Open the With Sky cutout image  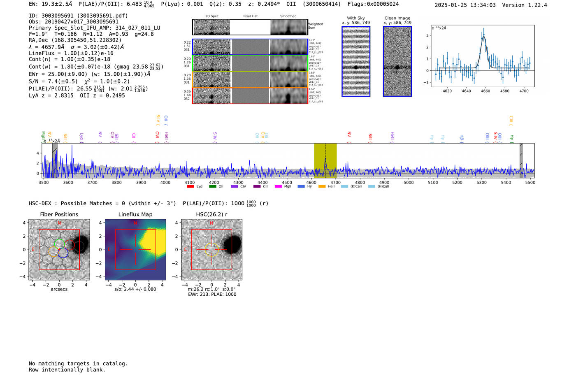click(x=356, y=61)
